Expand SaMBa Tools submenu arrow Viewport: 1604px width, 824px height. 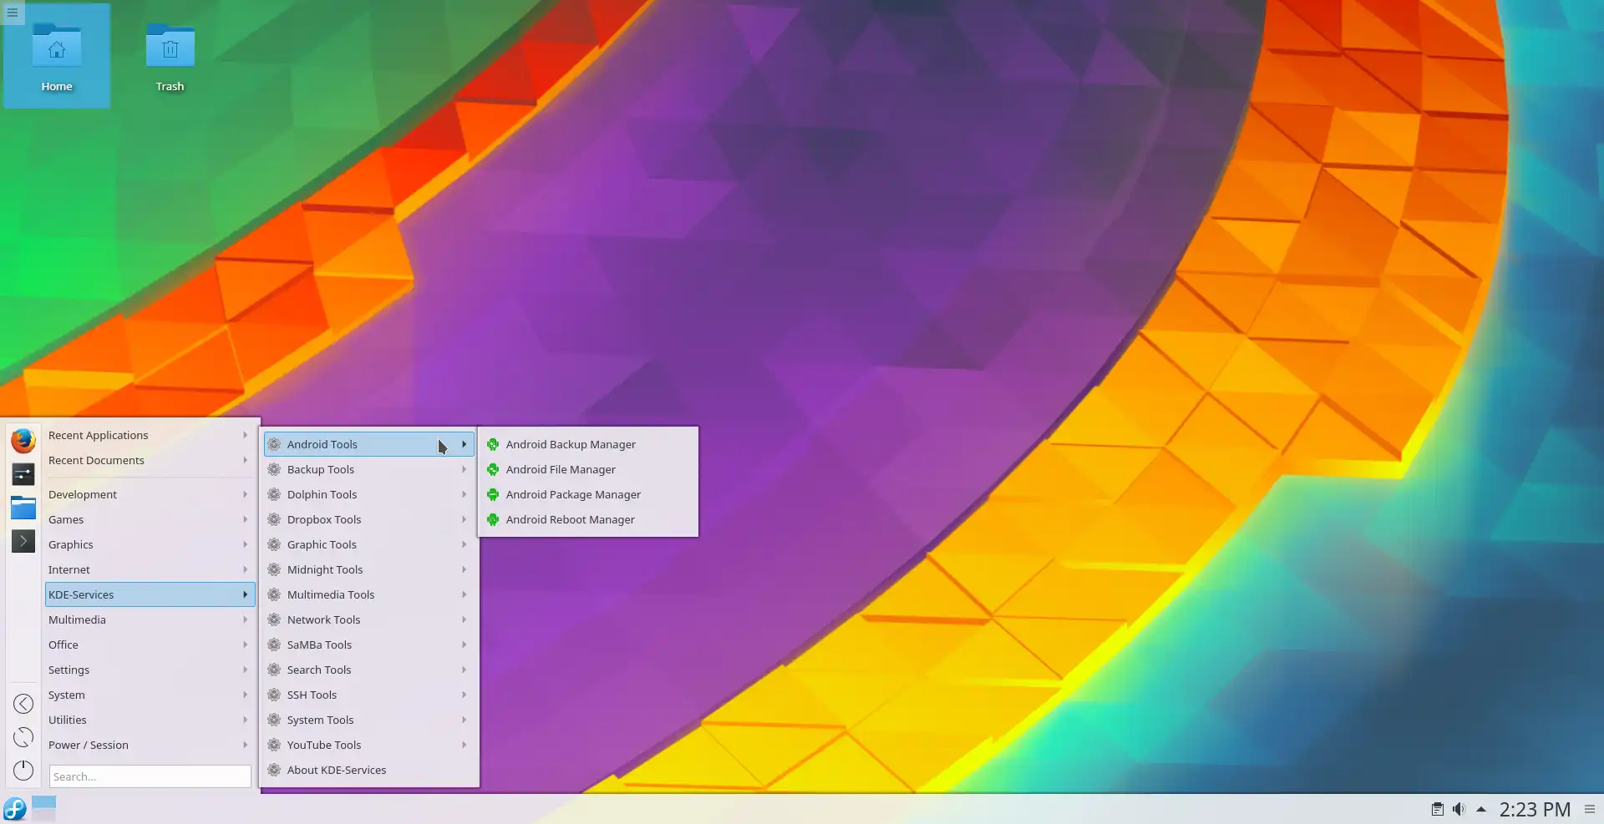tap(464, 645)
